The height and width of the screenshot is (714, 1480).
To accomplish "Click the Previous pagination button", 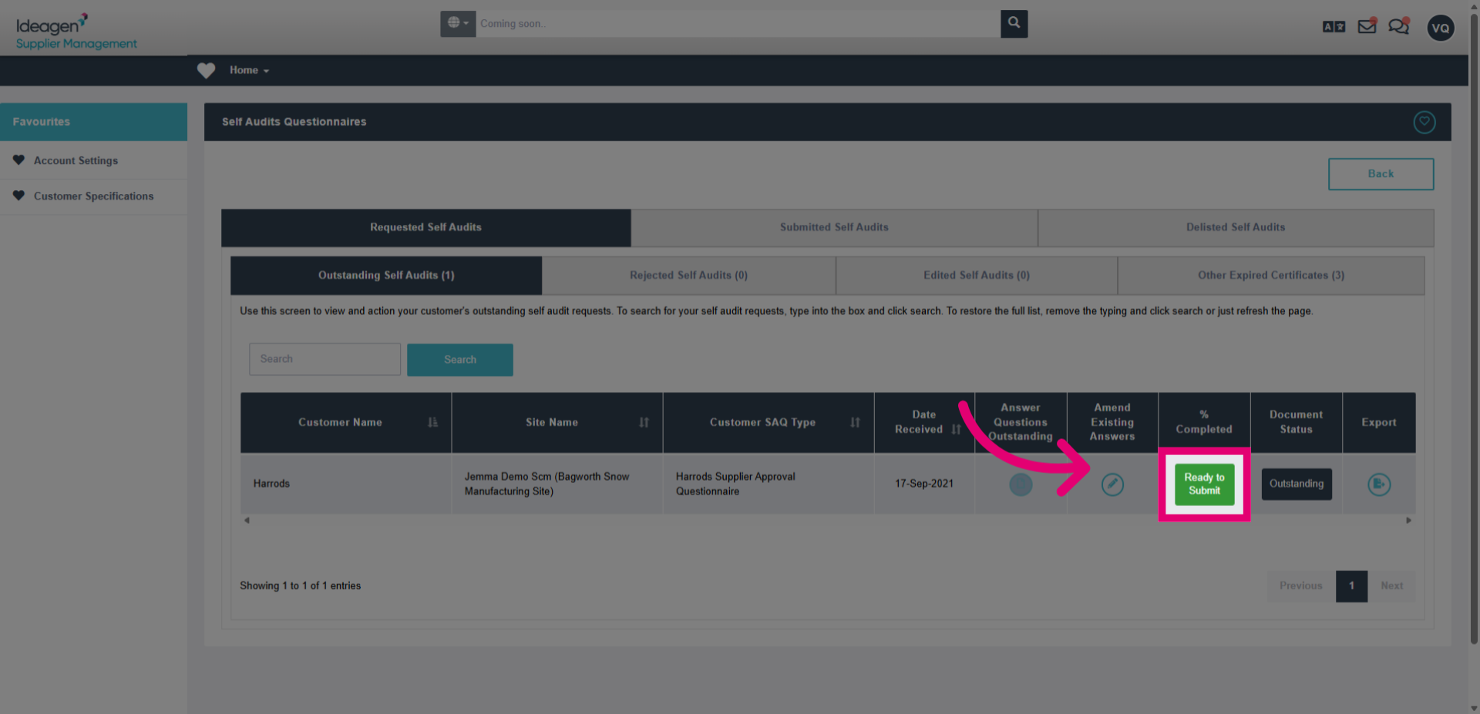I will (x=1301, y=586).
